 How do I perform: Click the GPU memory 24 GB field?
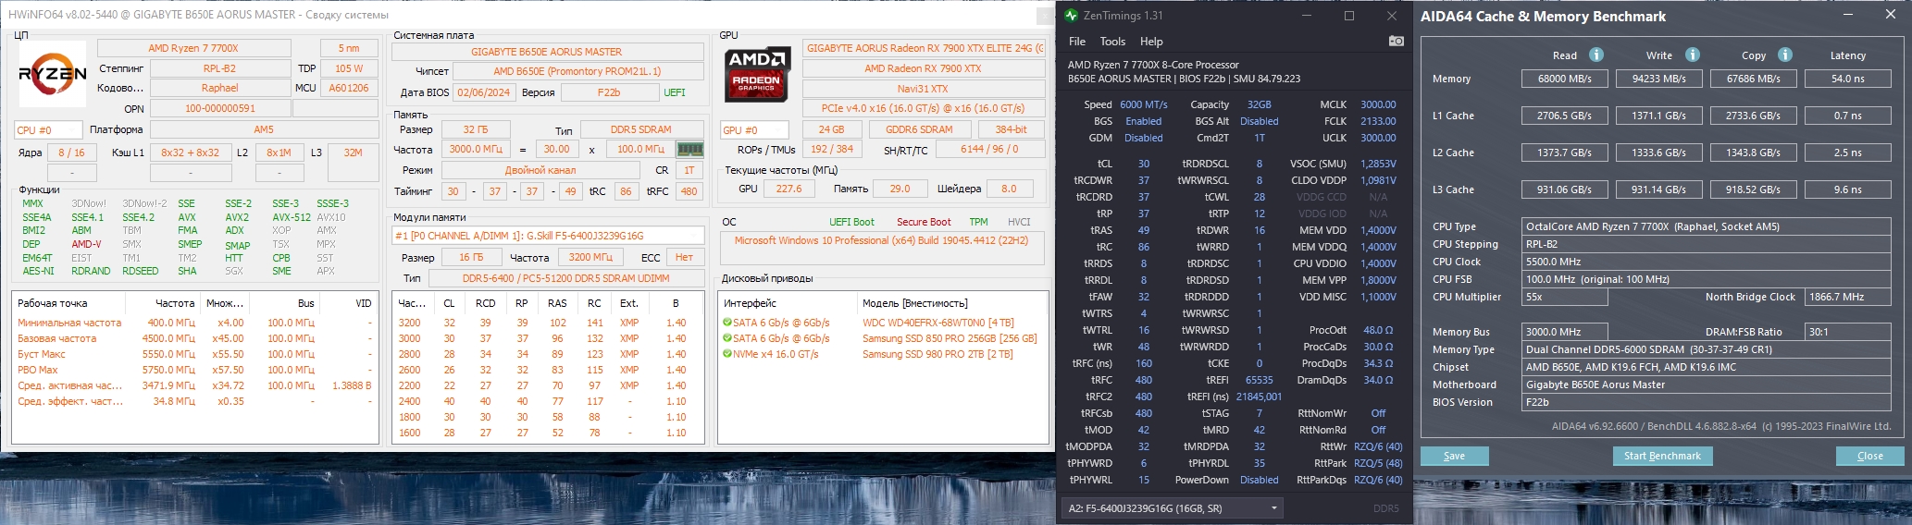click(x=831, y=130)
